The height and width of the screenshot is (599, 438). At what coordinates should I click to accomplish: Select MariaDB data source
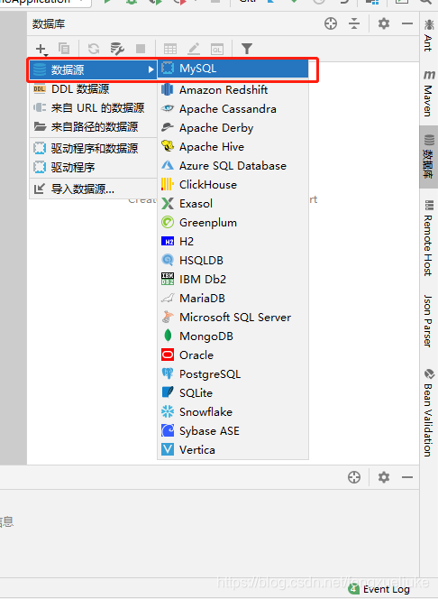[233, 298]
